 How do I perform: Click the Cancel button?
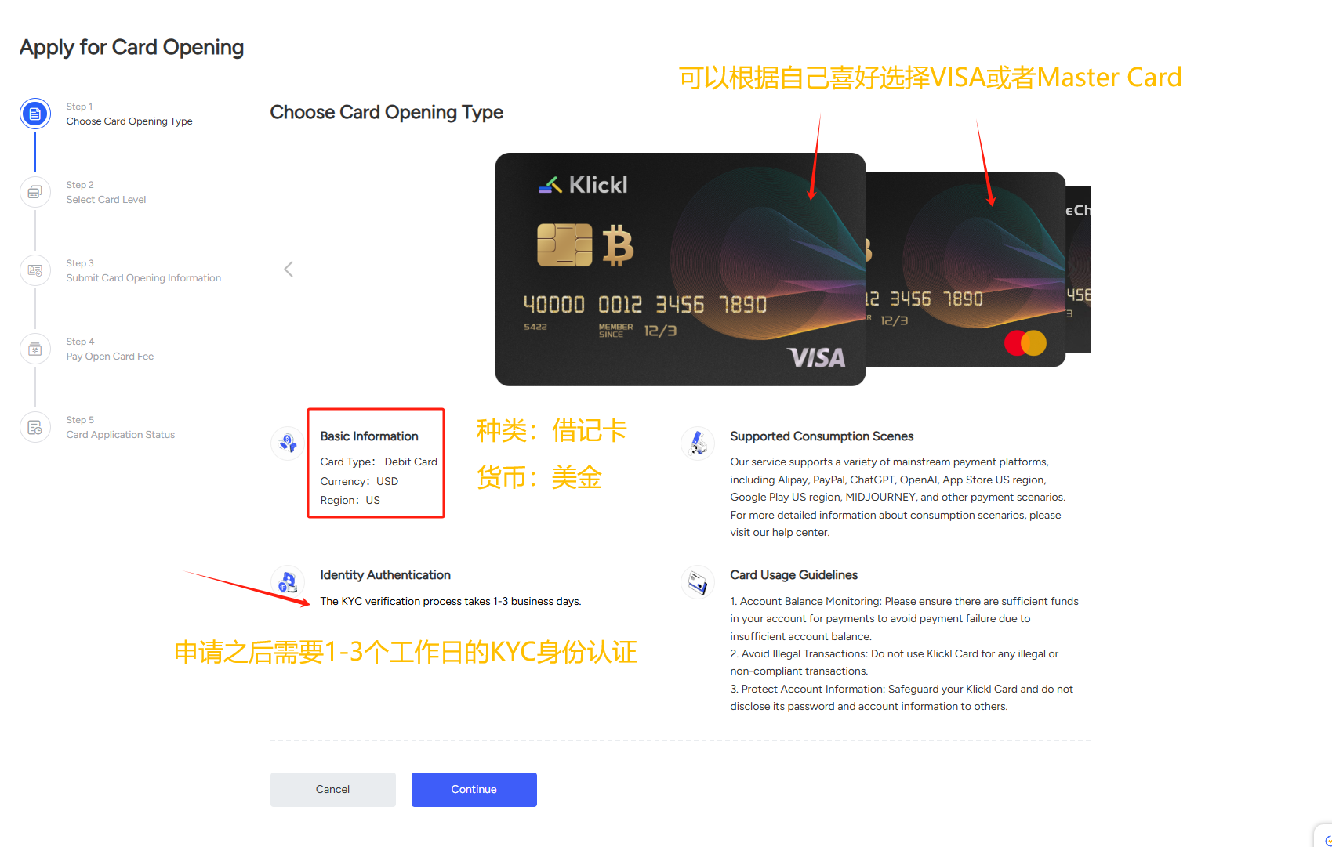[x=332, y=789]
